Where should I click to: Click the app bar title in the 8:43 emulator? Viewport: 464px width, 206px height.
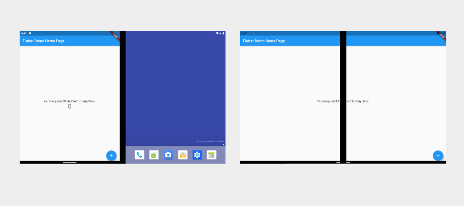click(x=43, y=41)
